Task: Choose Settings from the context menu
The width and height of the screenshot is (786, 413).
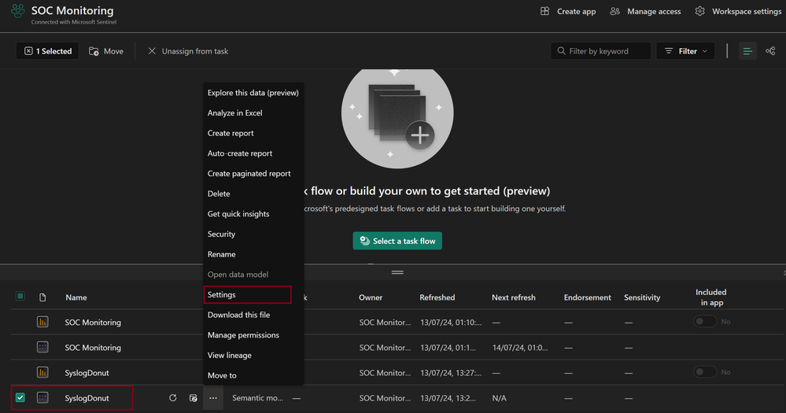Action: pos(222,295)
